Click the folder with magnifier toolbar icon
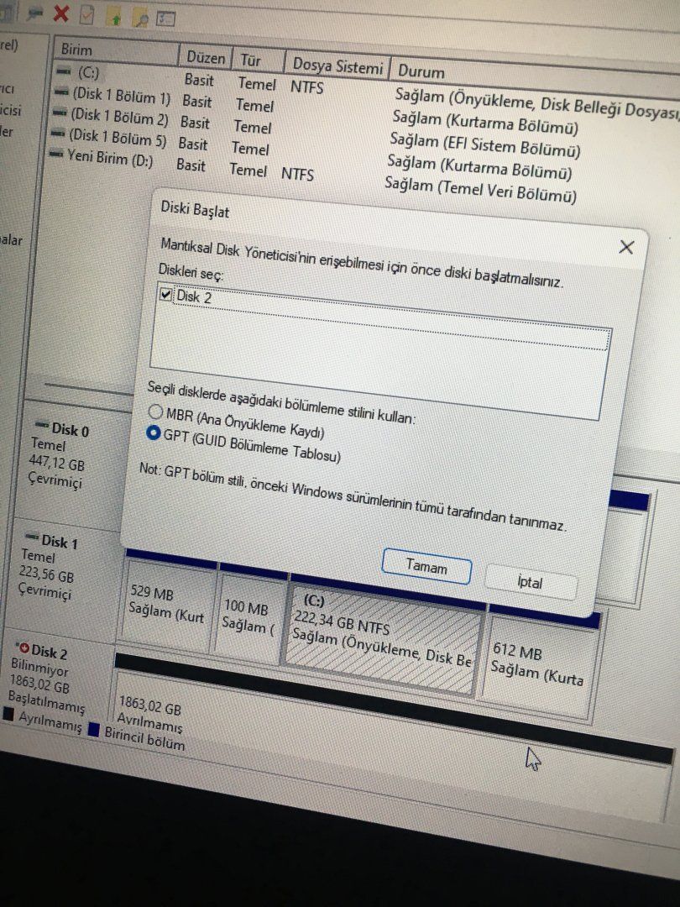This screenshot has width=680, height=907. [x=140, y=19]
